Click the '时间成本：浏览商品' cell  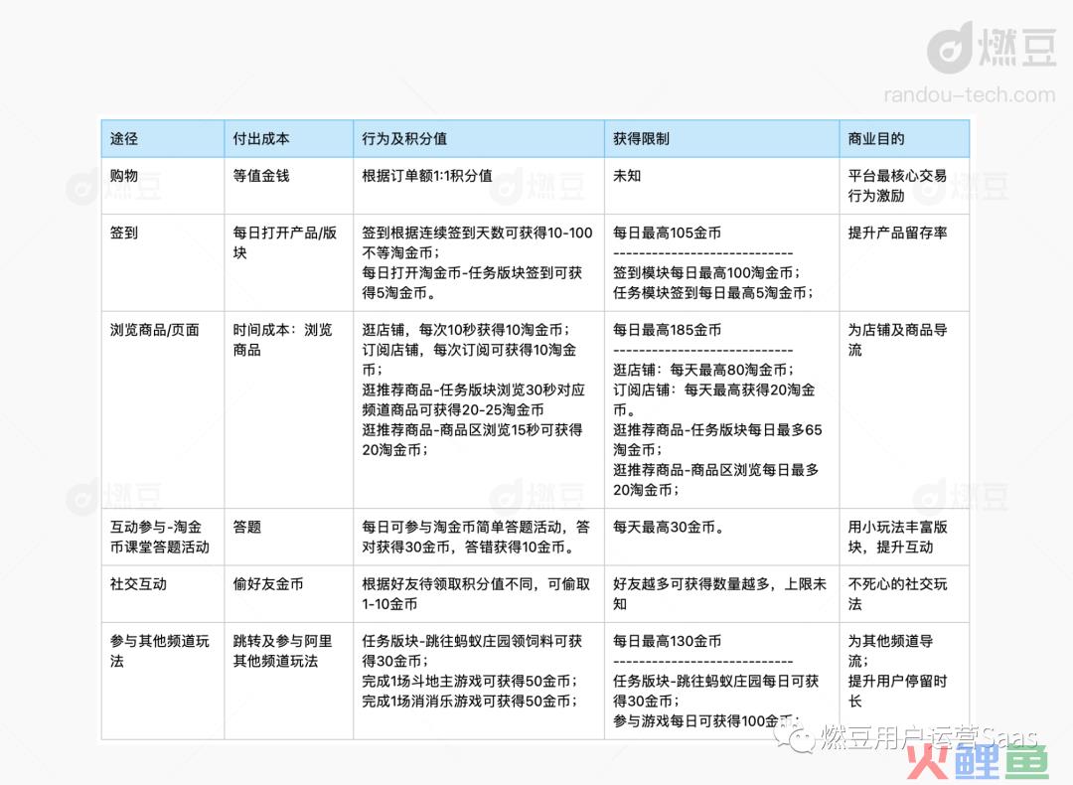pyautogui.click(x=289, y=410)
